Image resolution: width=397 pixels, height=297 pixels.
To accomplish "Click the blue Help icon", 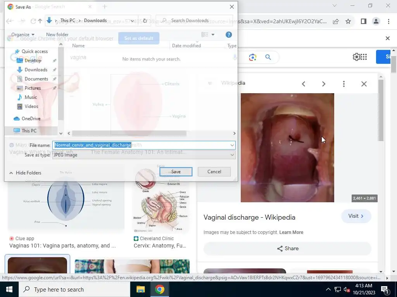I will (229, 34).
